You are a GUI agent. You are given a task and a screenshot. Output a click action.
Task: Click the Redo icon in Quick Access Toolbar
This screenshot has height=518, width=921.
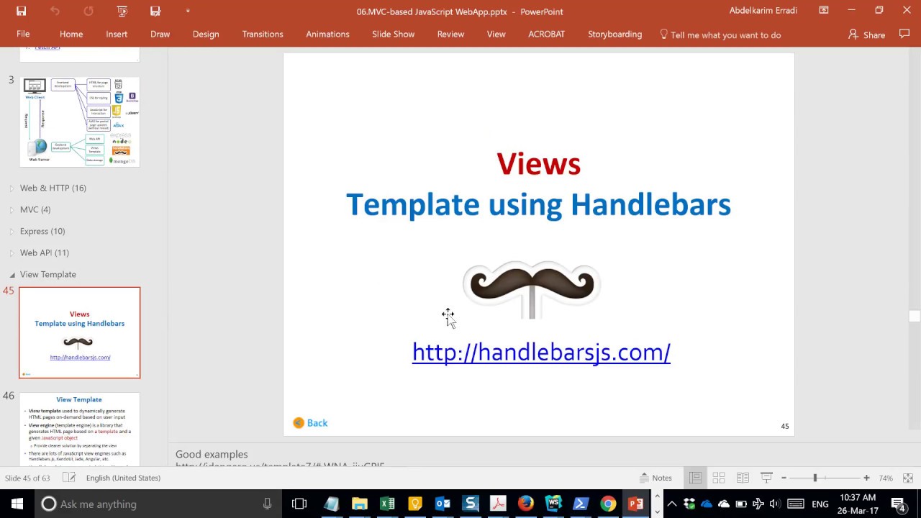(89, 11)
